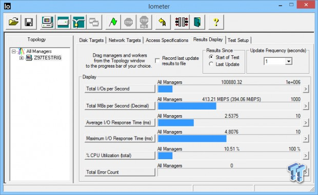Select the Results Display tab
The image size is (318, 195).
coord(208,39)
